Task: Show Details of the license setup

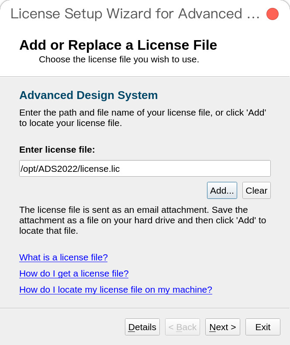Action: (142, 327)
